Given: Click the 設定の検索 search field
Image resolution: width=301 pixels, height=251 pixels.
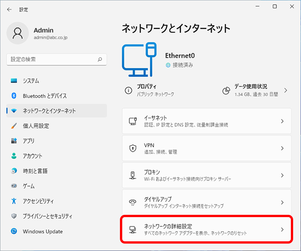Looking at the screenshot, I should click(56, 59).
